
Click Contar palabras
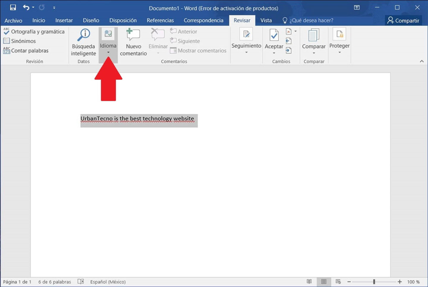[26, 50]
